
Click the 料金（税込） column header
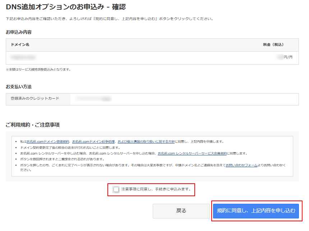273,45
